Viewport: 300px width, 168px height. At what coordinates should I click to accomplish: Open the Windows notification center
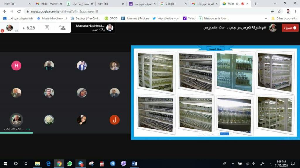tap(292, 164)
